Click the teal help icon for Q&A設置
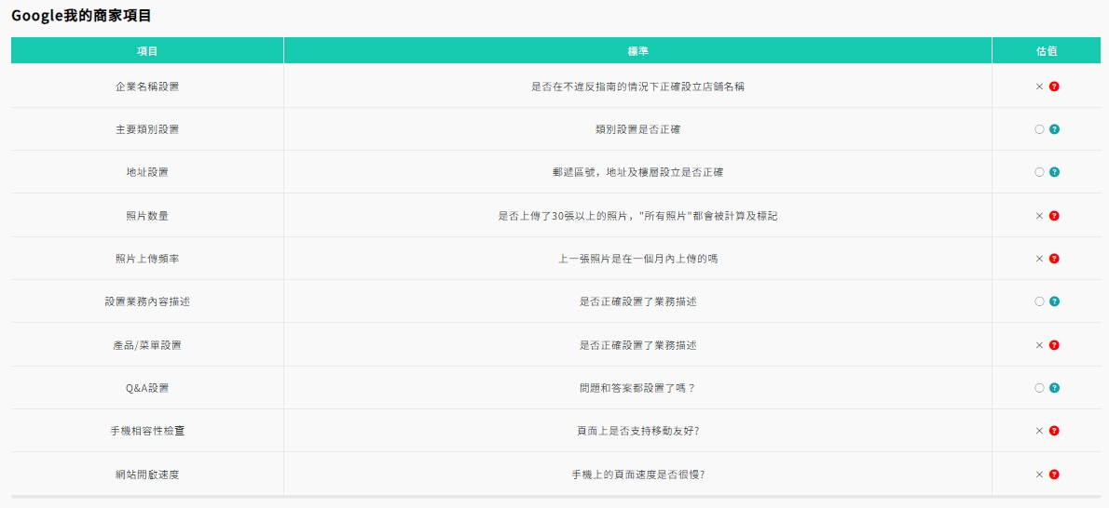 point(1054,388)
